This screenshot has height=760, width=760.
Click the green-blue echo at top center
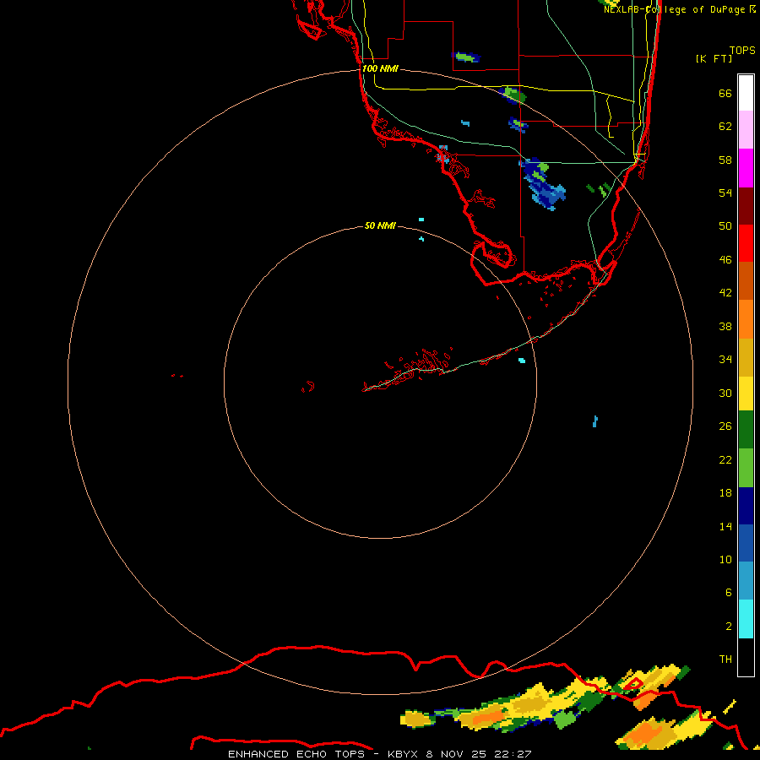coord(466,57)
